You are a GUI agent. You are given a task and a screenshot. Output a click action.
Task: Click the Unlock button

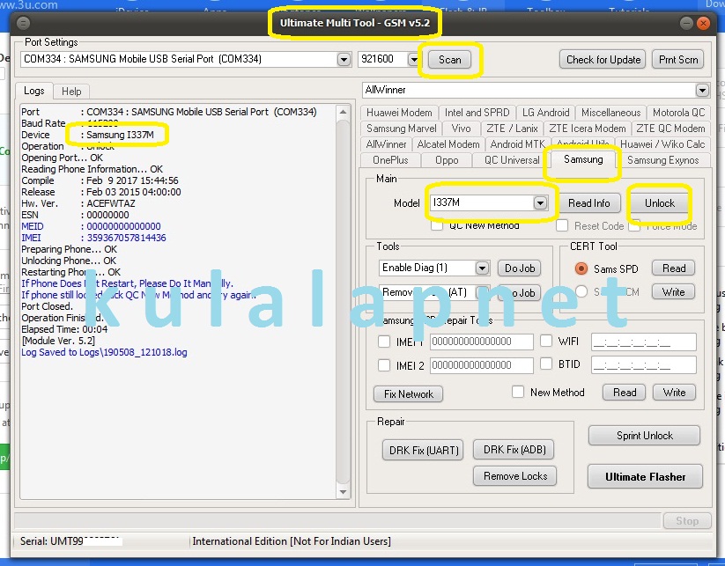(x=659, y=203)
